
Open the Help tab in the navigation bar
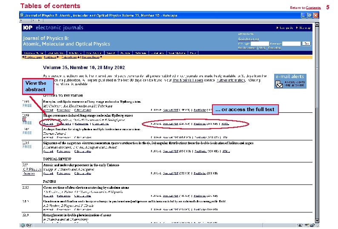click(193, 53)
